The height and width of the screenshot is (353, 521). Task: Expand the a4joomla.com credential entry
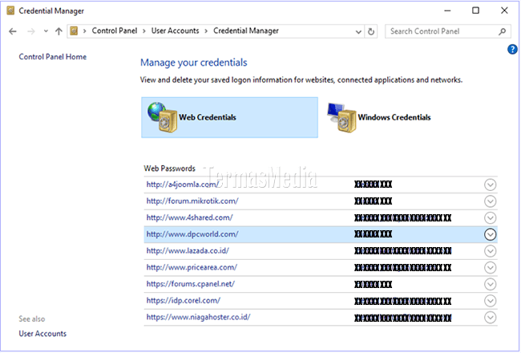(x=490, y=185)
